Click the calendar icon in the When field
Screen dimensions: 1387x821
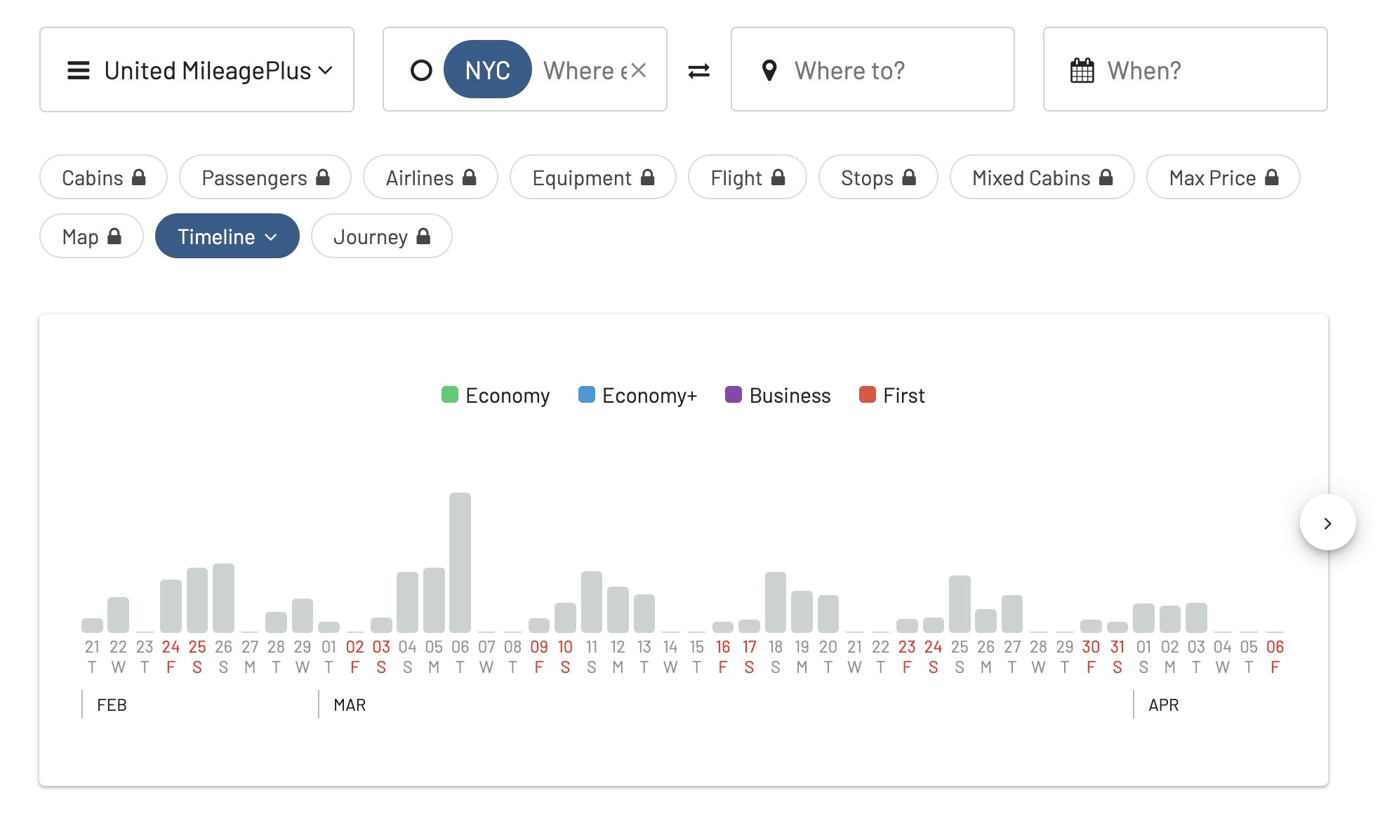click(1082, 70)
